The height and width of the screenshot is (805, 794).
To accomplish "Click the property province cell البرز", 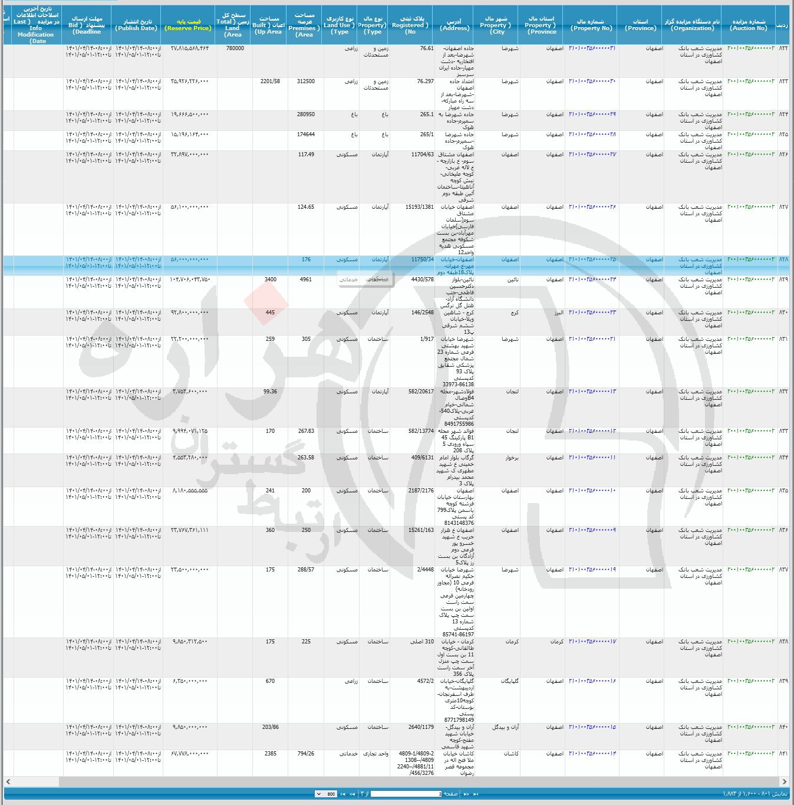I will 559,313.
